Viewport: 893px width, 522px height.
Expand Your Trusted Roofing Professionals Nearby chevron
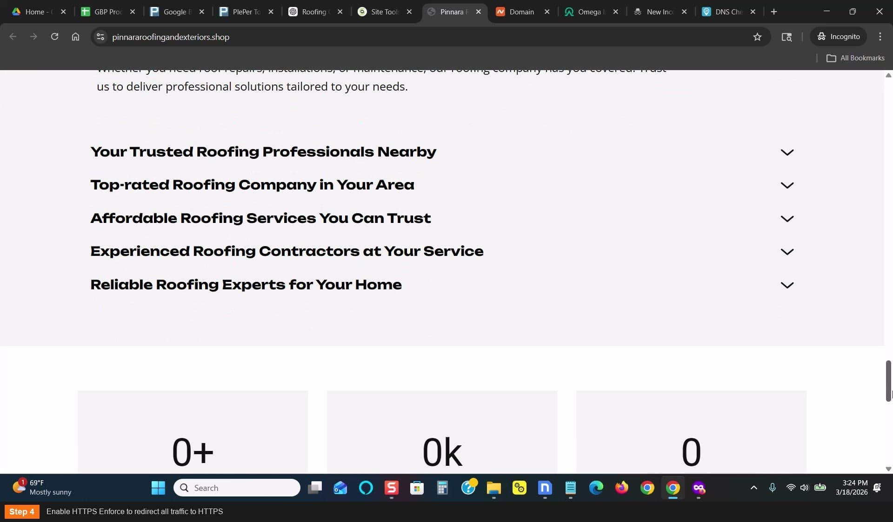(787, 152)
